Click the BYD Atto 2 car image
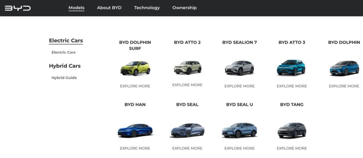 click(188, 68)
